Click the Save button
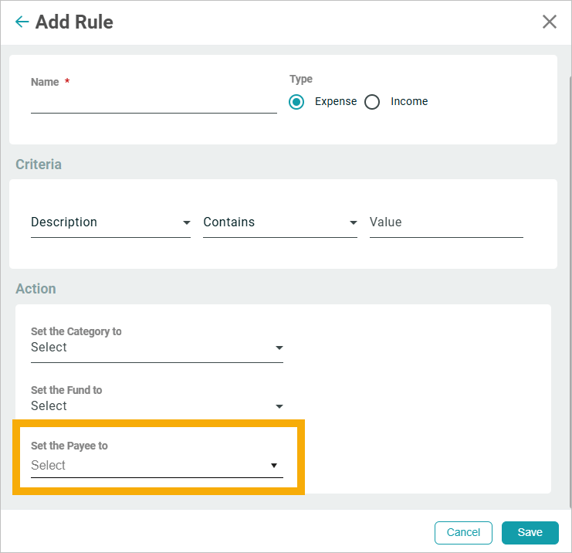Screen dimensions: 572x553 [530, 533]
